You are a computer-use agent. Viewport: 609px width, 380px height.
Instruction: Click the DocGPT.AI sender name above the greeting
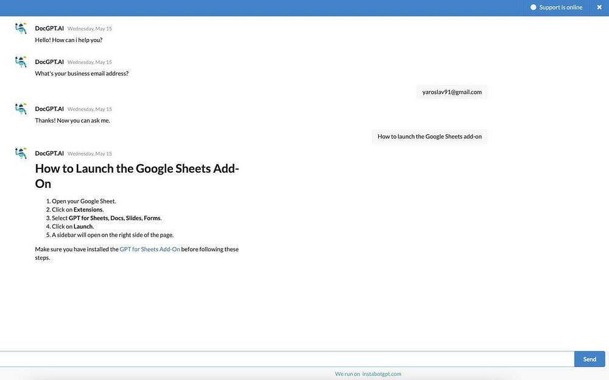[49, 29]
